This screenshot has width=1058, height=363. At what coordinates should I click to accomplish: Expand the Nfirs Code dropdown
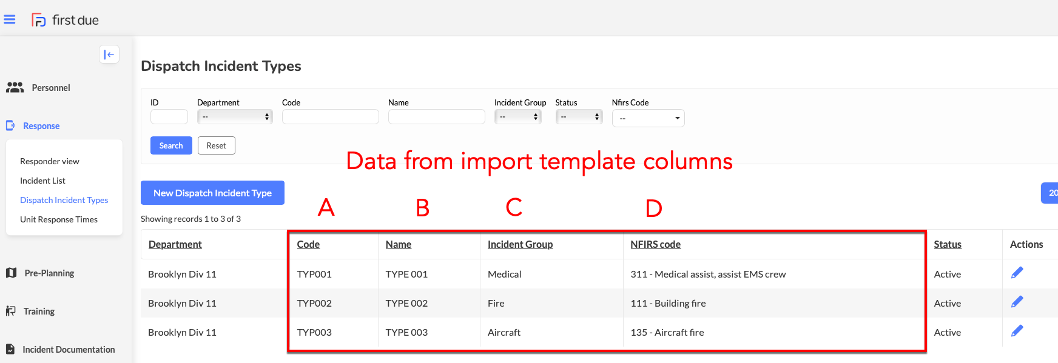pos(648,118)
